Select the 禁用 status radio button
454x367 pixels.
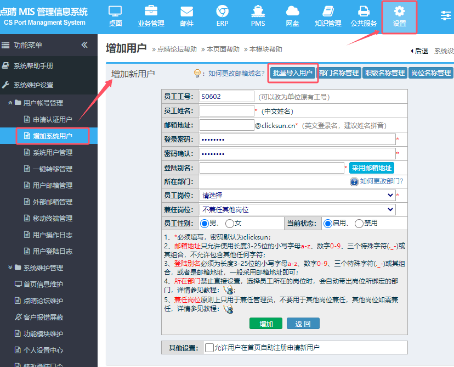359,224
